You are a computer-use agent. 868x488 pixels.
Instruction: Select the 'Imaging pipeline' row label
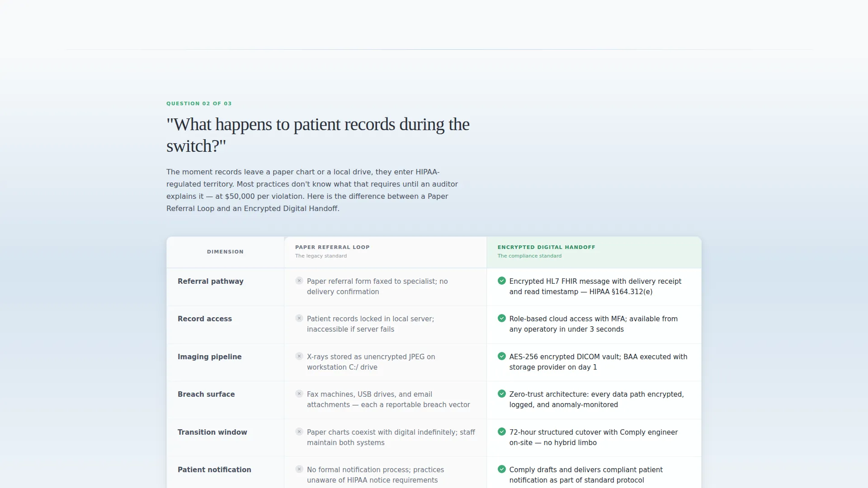point(209,357)
